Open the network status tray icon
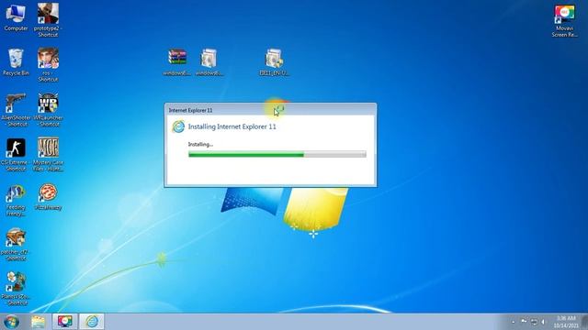 coord(534,322)
